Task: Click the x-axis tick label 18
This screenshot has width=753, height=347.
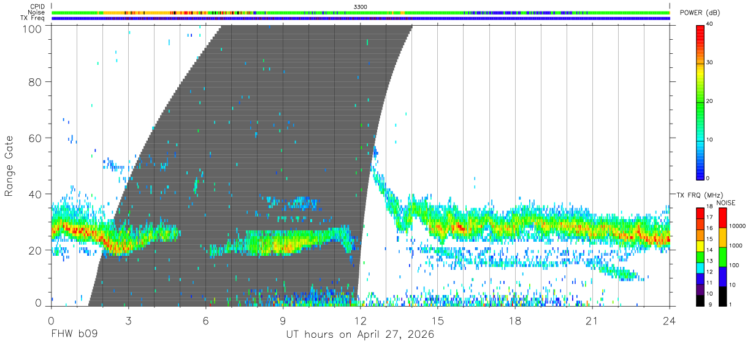Action: 515,321
